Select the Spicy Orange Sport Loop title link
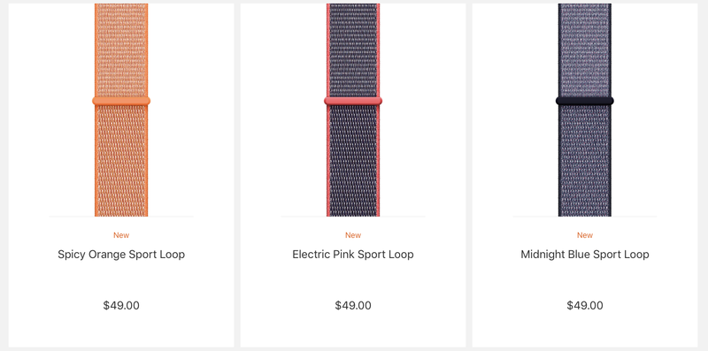The image size is (708, 351). point(121,255)
